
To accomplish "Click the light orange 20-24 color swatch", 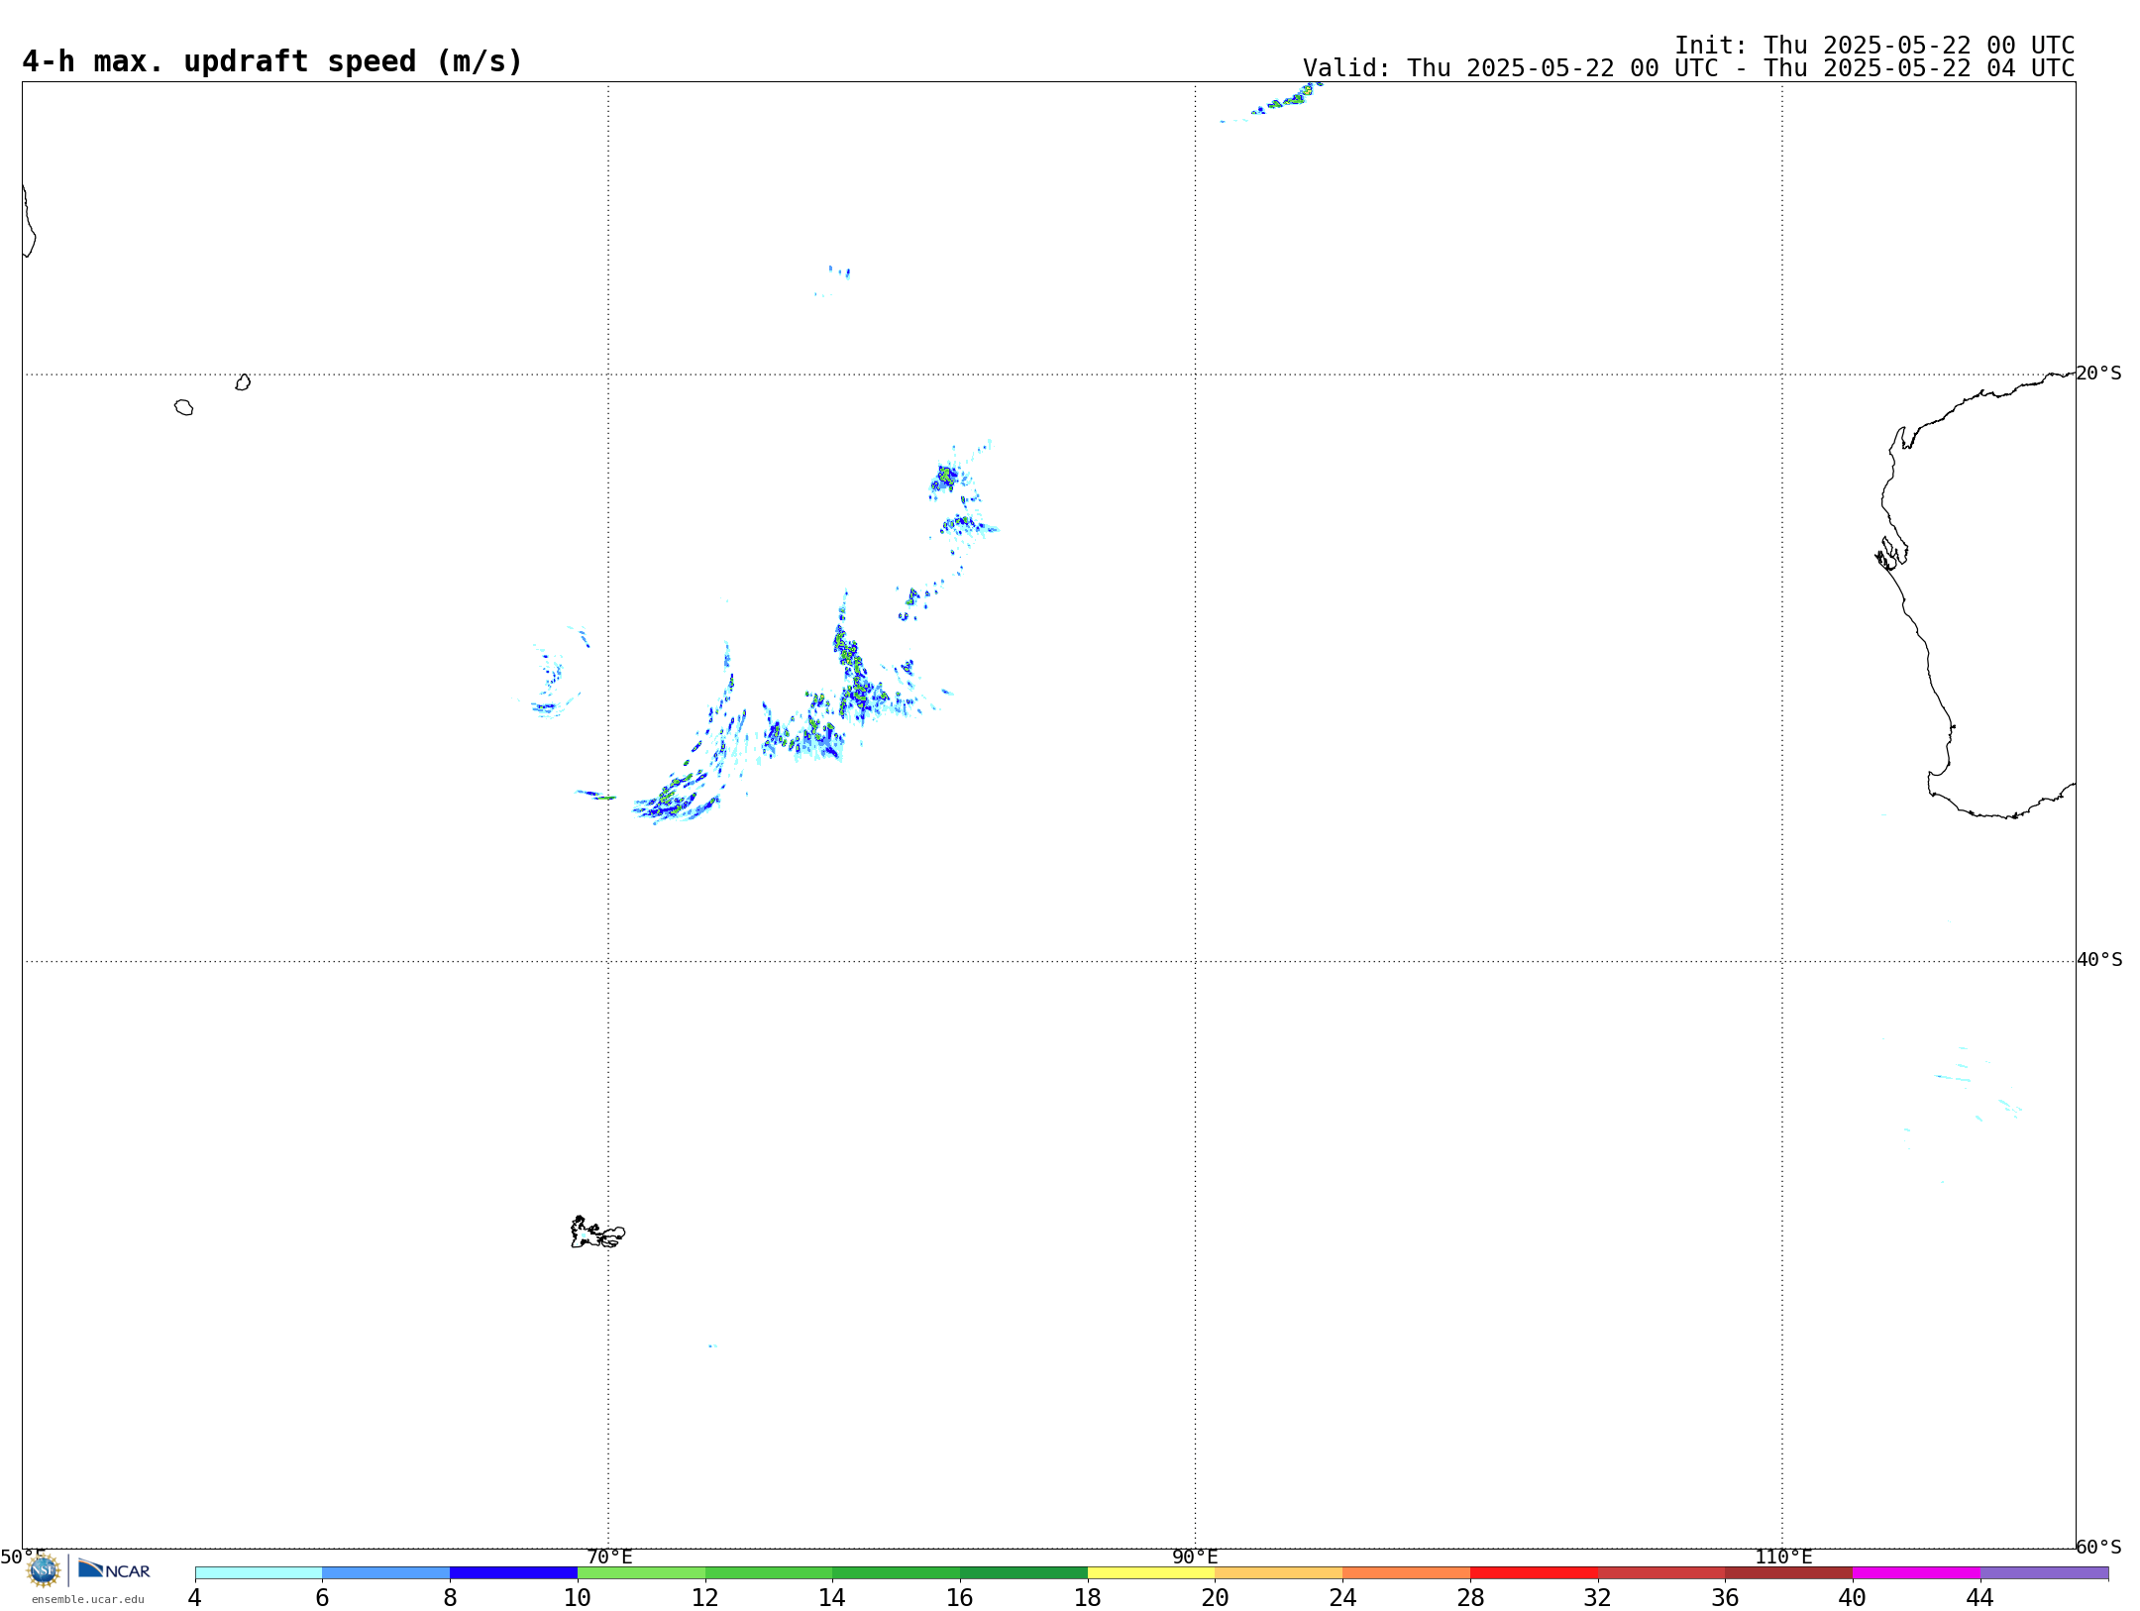I will coord(1279,1573).
